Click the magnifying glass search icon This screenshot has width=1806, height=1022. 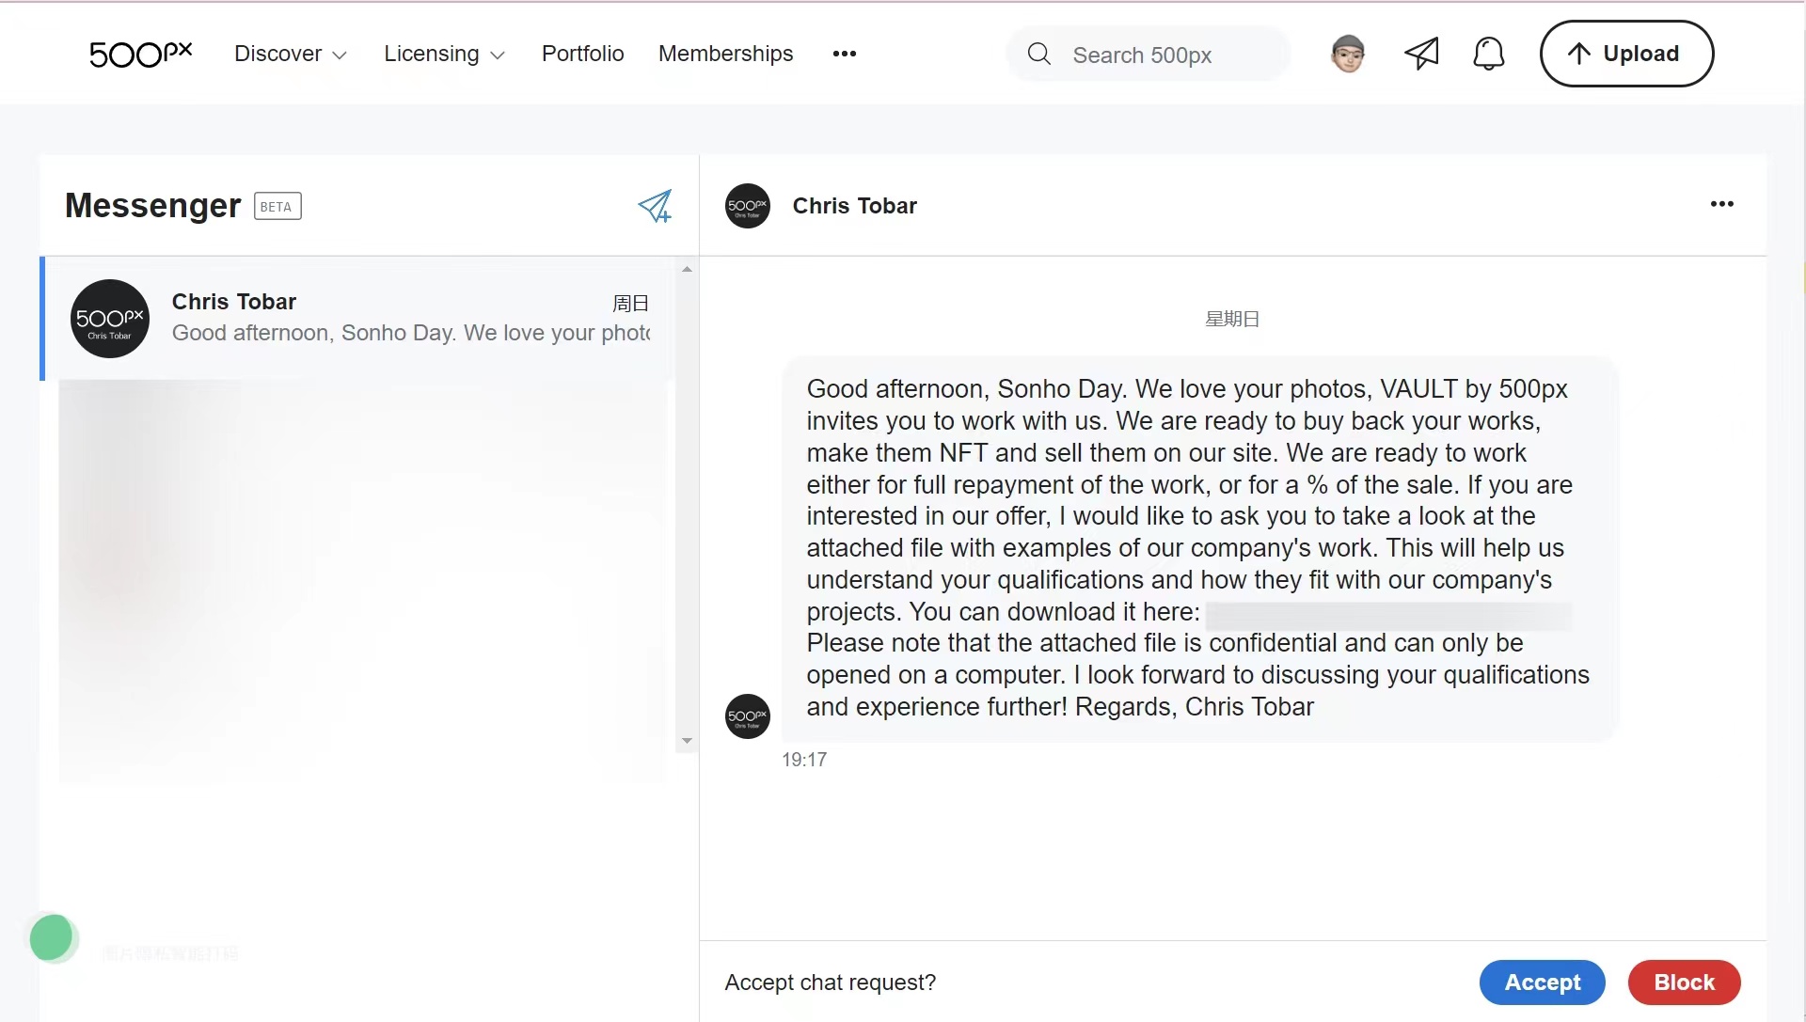click(x=1038, y=54)
